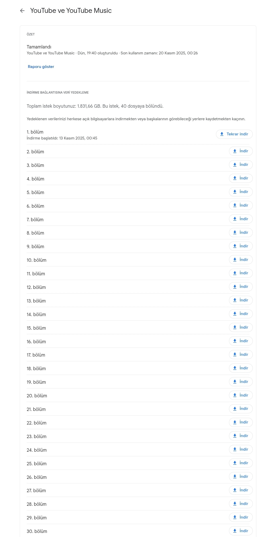Start download of 14. bölüm

tap(241, 314)
